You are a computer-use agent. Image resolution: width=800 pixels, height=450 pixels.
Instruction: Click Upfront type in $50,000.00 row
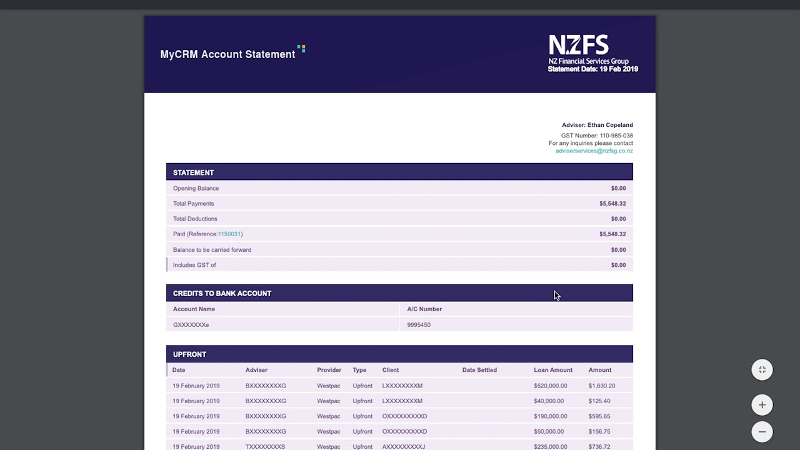tap(362, 431)
